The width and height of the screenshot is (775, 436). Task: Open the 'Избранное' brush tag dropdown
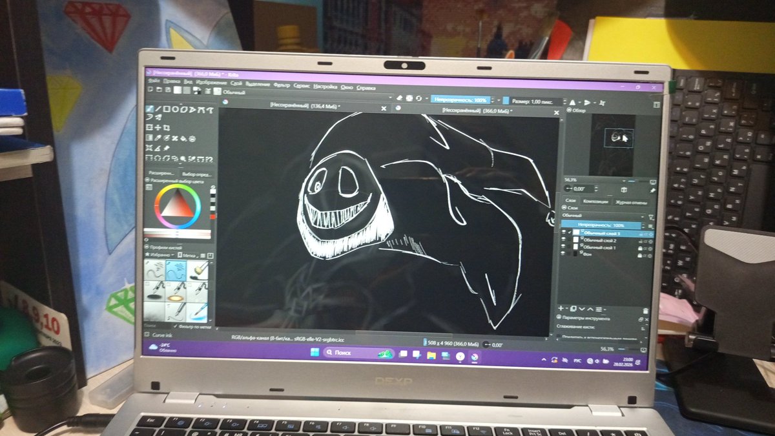[160, 255]
